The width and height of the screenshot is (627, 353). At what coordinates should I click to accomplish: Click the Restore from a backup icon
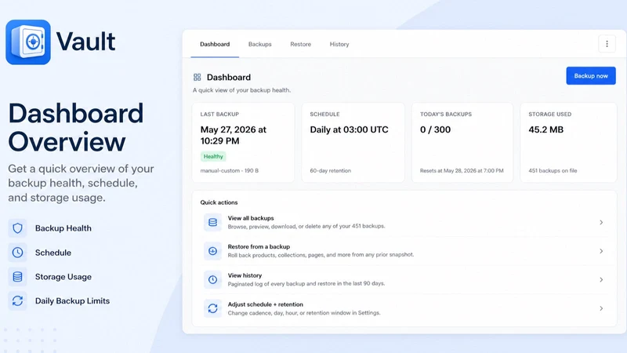(x=212, y=251)
